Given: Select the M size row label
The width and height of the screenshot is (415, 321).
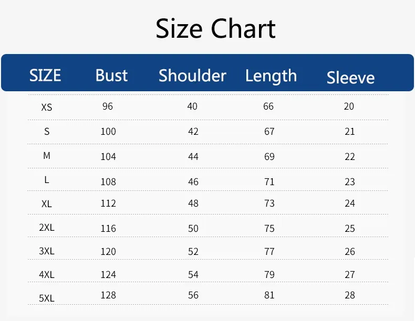Looking at the screenshot, I should point(47,156).
